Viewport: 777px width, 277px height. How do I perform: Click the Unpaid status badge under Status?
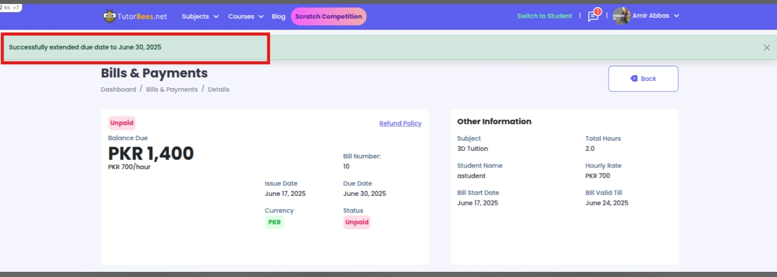357,222
